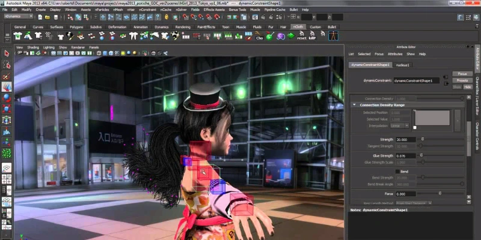The image size is (481, 240).
Task: Click the New Scene icon
Action: click(40, 17)
